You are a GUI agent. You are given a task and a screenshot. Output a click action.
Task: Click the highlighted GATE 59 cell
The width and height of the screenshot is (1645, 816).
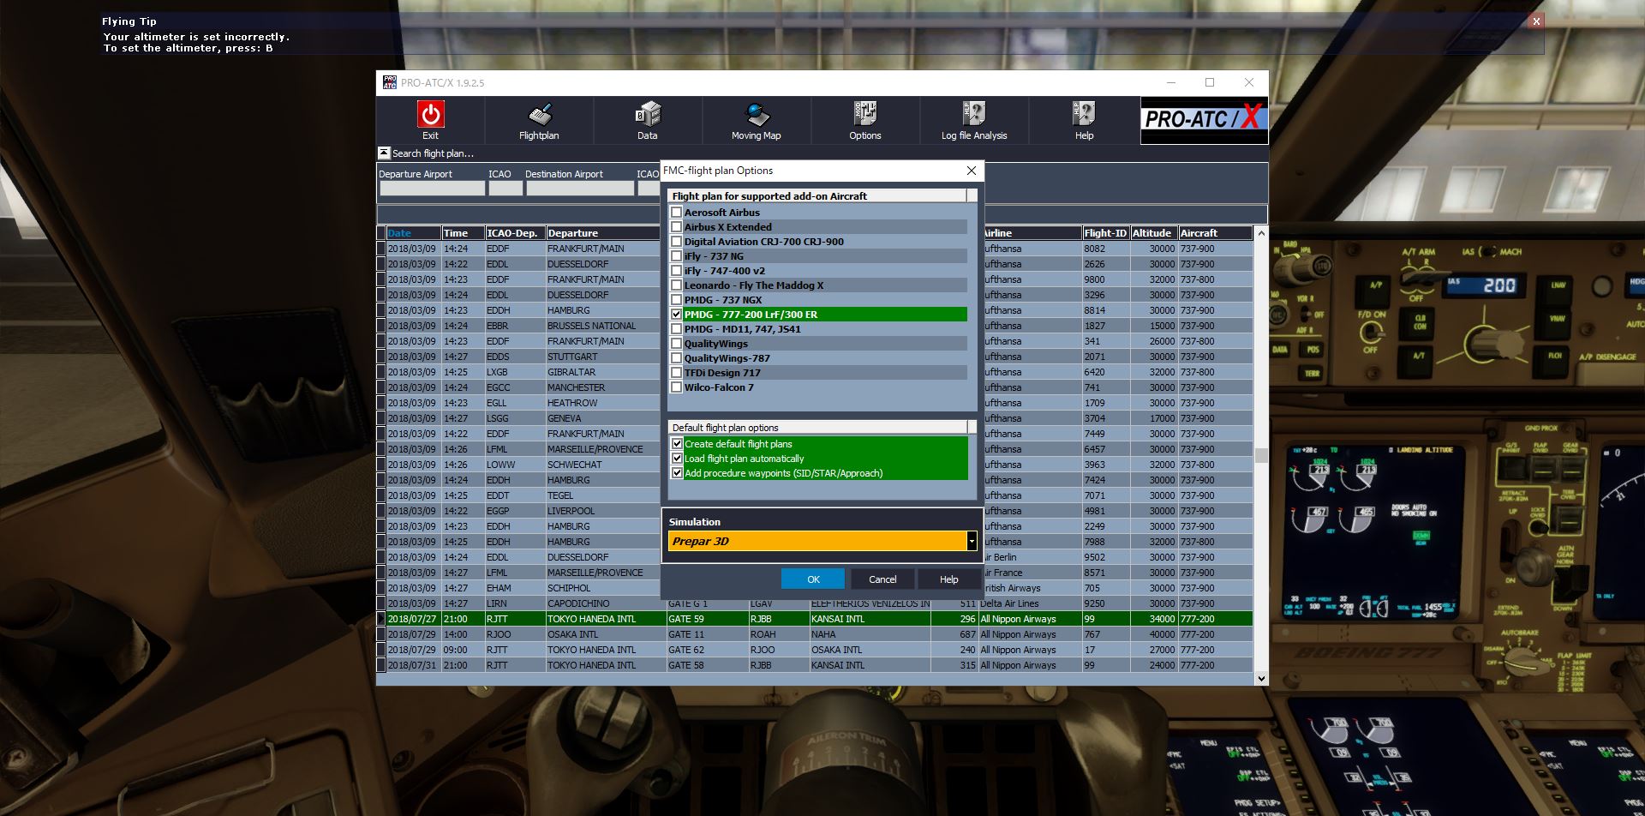707,619
